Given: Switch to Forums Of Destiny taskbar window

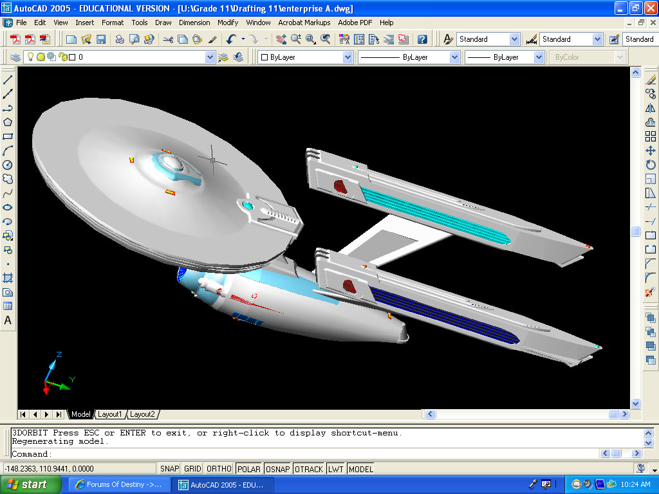Looking at the screenshot, I should click(118, 485).
